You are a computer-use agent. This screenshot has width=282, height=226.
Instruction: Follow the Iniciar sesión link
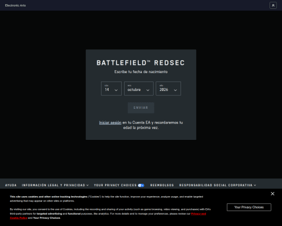[110, 123]
